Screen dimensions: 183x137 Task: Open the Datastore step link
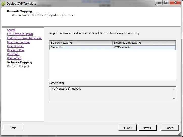point(13,54)
